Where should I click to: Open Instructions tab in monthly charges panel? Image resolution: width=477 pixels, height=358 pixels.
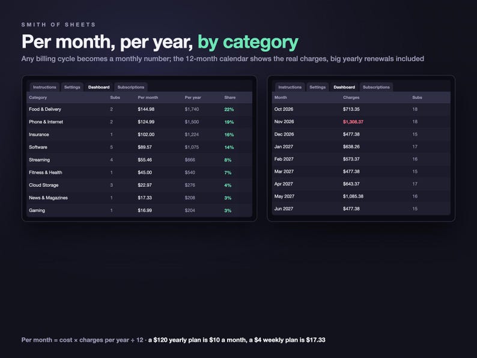tap(290, 87)
